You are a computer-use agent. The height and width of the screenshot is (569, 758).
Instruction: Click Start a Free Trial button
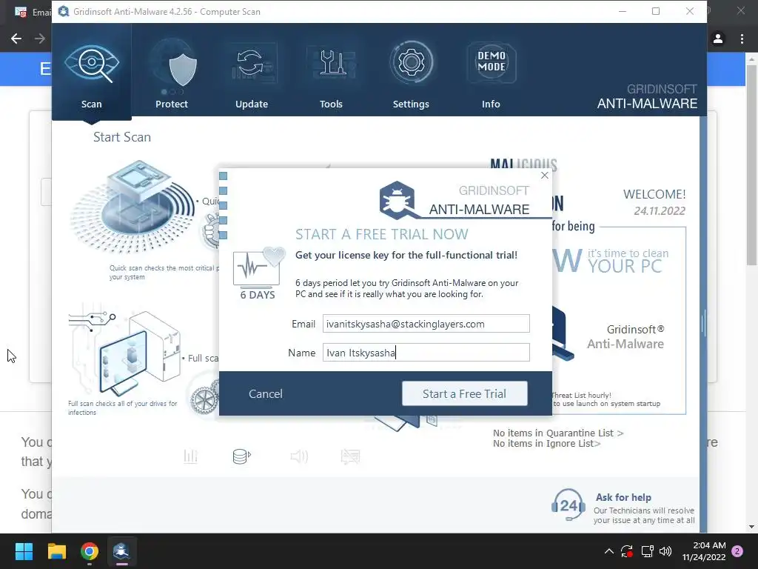pos(465,393)
